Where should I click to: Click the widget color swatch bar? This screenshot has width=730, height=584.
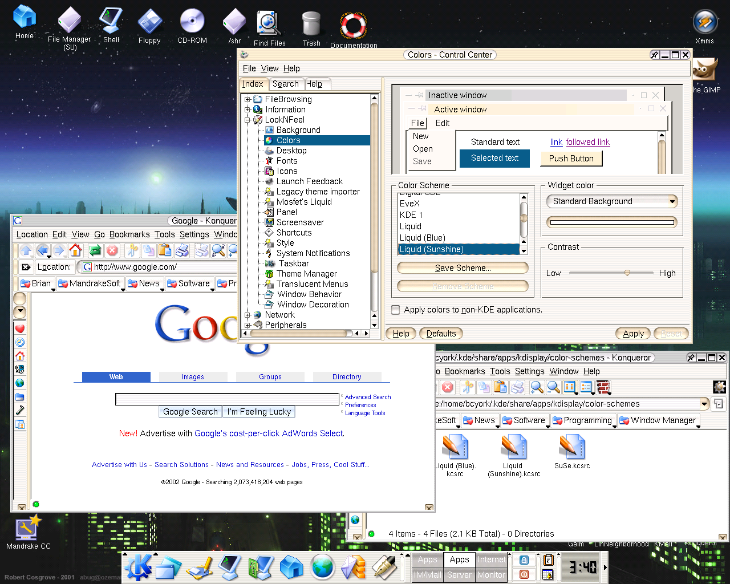[612, 222]
